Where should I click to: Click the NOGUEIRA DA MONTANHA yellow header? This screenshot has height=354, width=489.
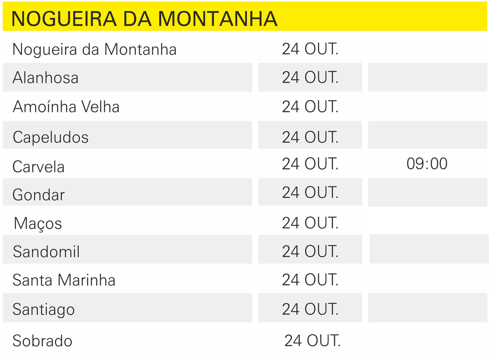click(x=144, y=19)
